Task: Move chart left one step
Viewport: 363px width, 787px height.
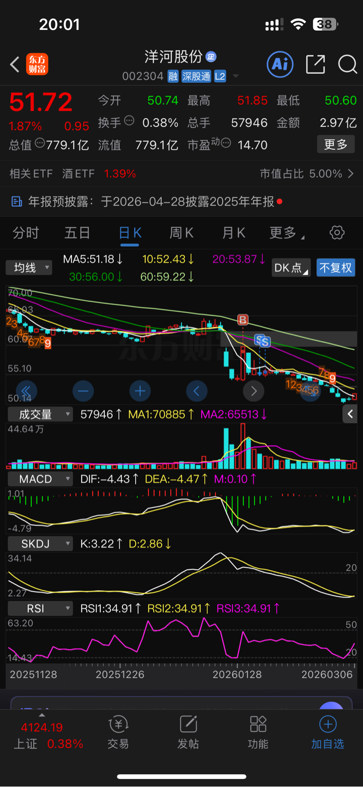Action: 197,391
